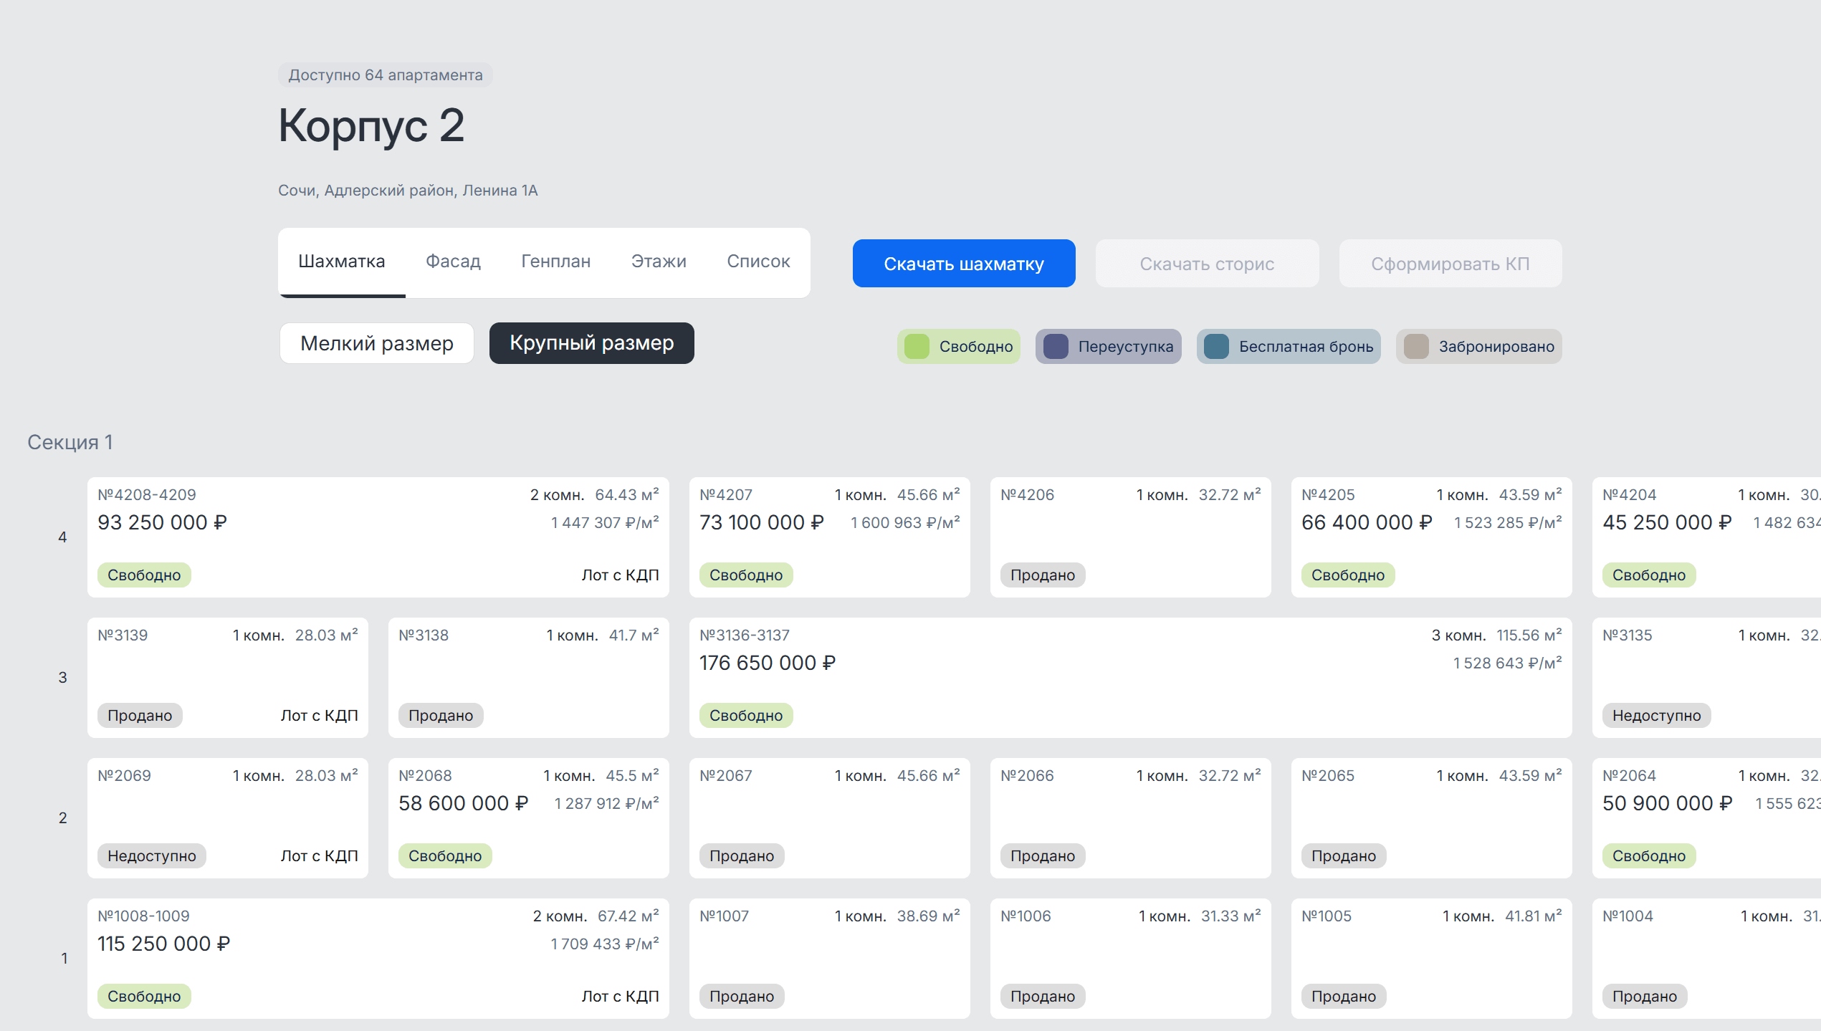Click the Доступно 64 апартамента label

(386, 75)
